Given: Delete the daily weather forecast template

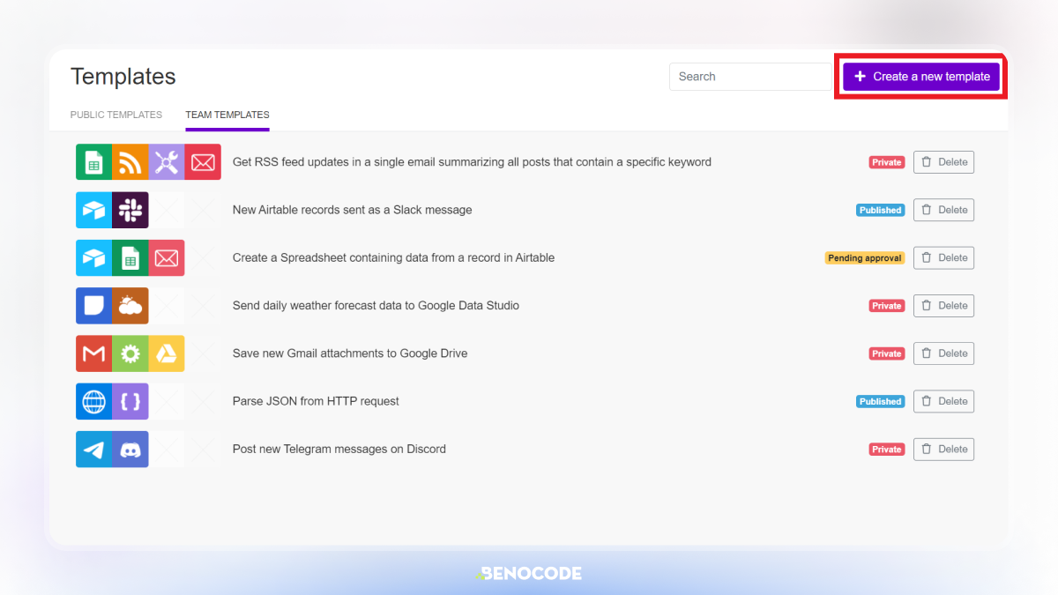Looking at the screenshot, I should click(x=943, y=306).
